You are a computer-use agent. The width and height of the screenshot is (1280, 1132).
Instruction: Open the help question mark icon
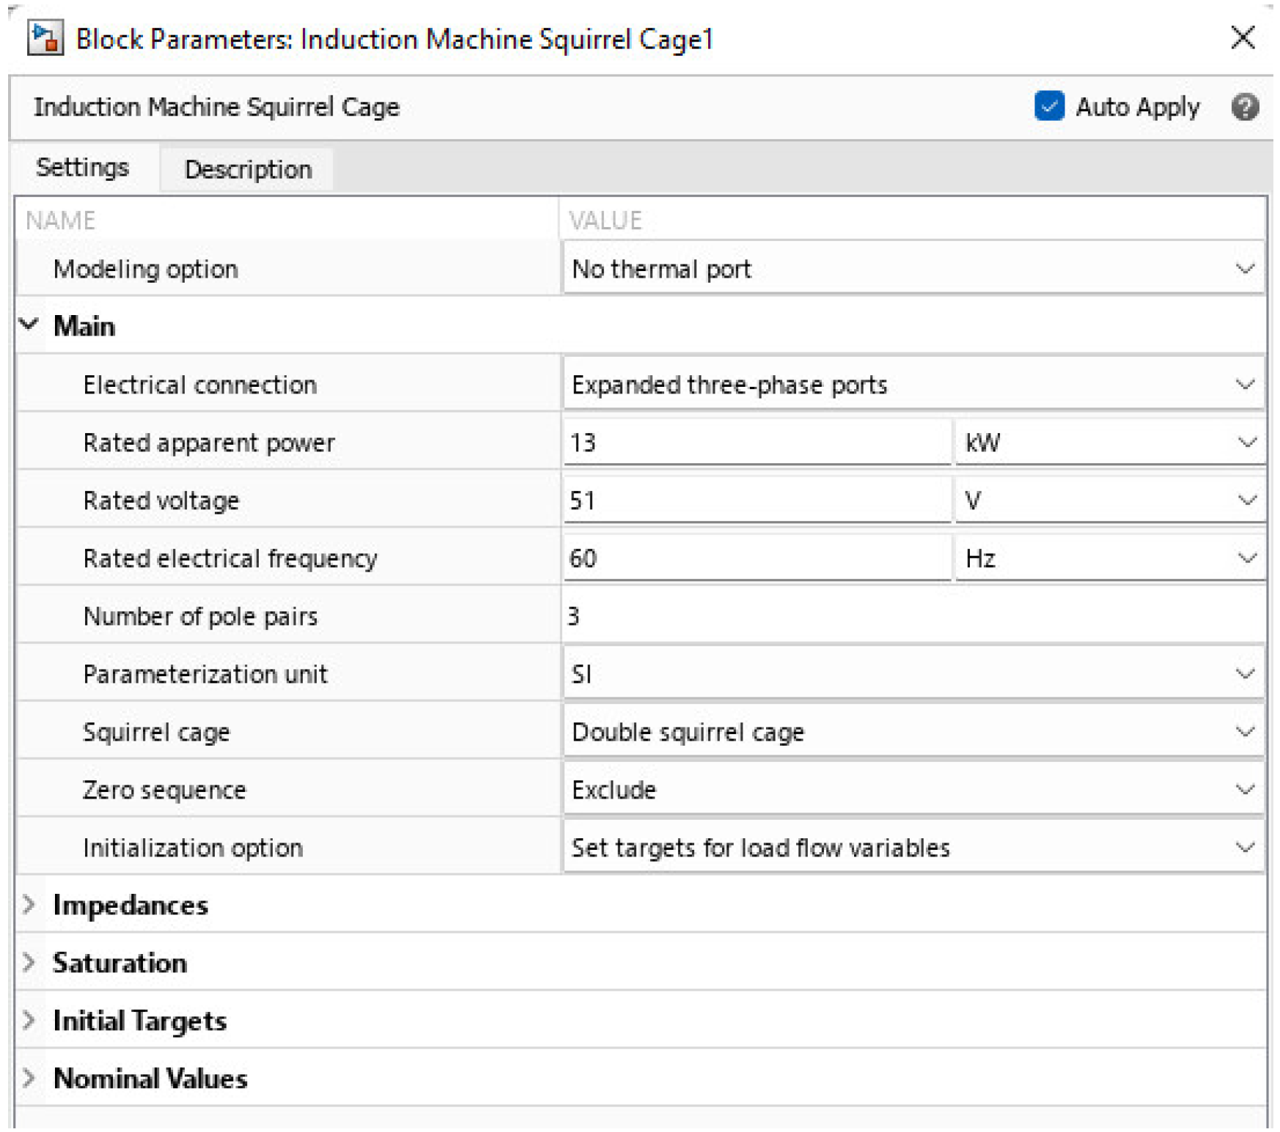pos(1245,107)
